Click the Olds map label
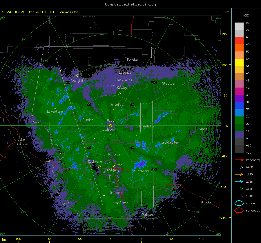The image size is (261, 243). click(110, 120)
